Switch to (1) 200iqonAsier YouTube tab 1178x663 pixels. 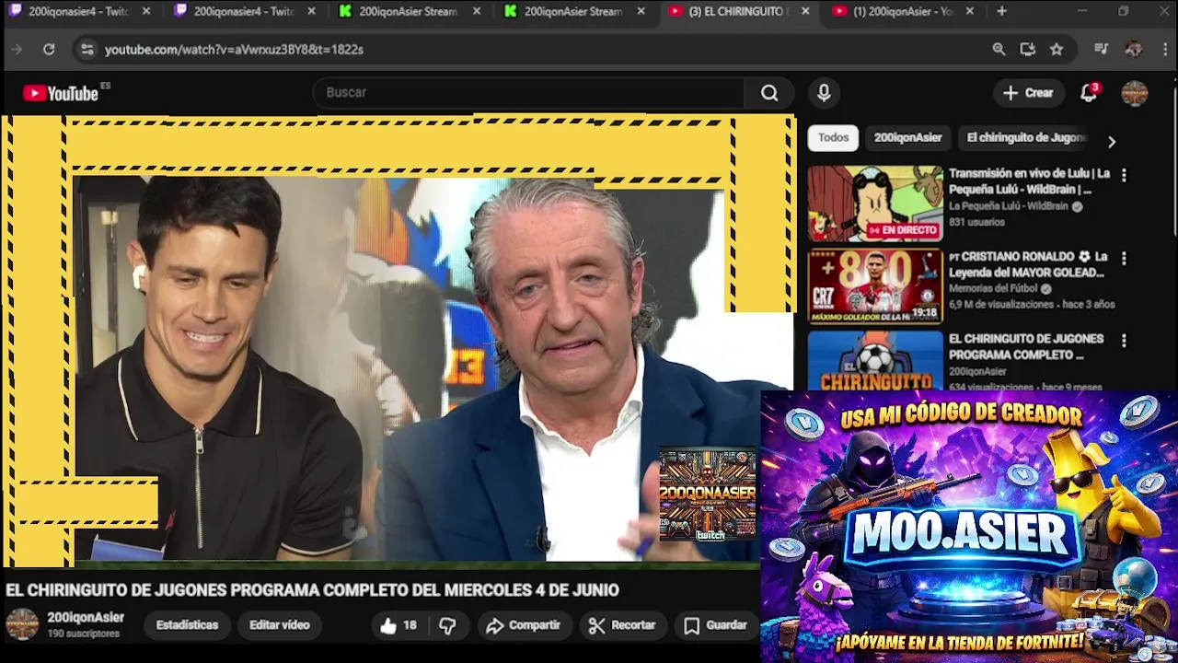(902, 12)
